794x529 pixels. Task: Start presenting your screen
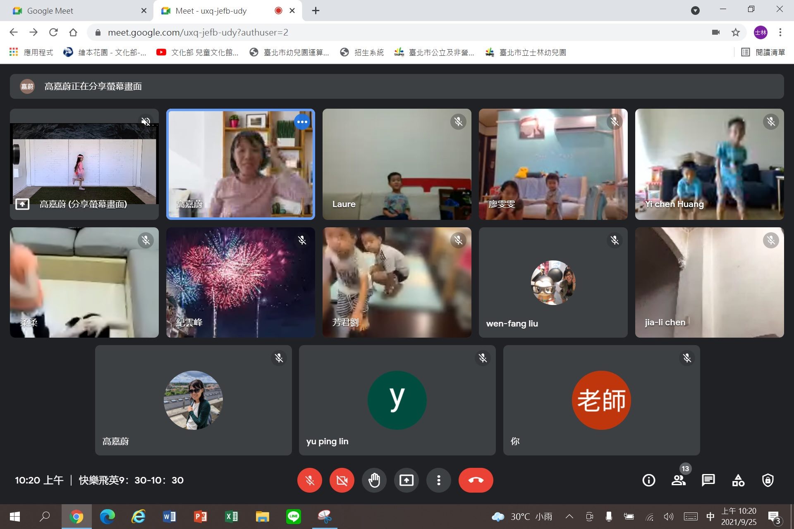[x=407, y=480]
